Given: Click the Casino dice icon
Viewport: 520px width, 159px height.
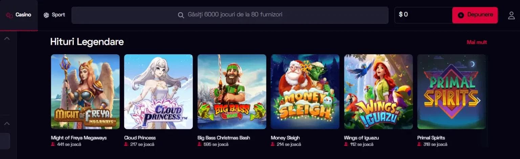Looking at the screenshot, I should [9, 15].
